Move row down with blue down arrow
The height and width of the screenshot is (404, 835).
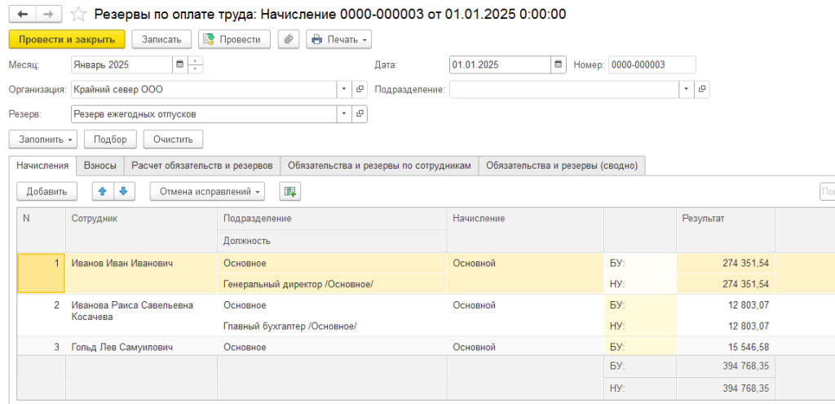[x=124, y=192]
